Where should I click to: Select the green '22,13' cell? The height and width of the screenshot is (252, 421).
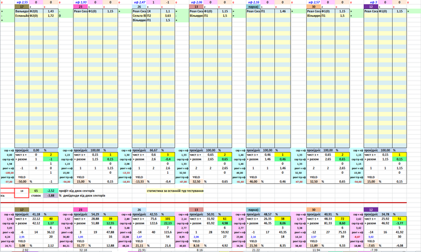(x=168, y=223)
